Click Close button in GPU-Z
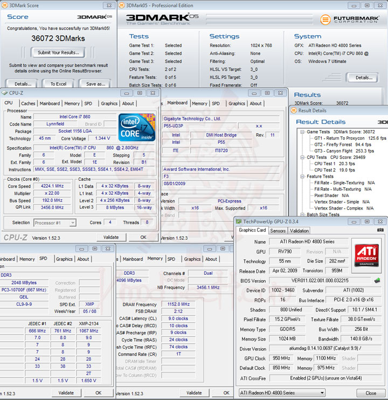 pyautogui.click(x=371, y=393)
